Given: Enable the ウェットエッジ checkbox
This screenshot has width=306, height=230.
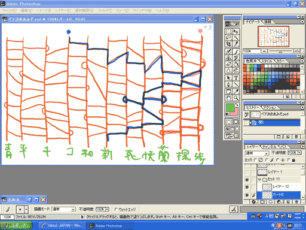Looking at the screenshot, I should 116,210.
